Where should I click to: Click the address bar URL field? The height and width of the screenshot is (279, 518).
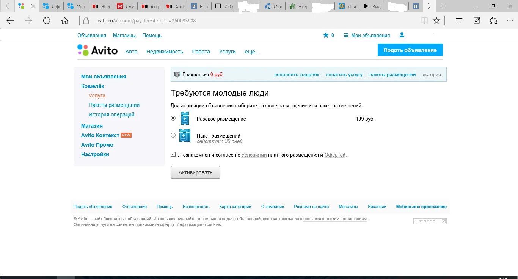click(x=250, y=20)
